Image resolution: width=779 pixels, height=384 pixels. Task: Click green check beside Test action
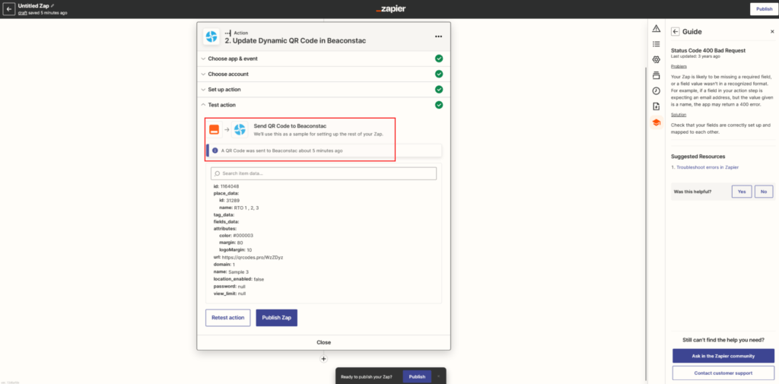tap(439, 105)
